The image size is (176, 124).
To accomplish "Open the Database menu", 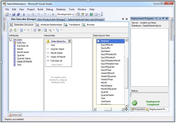I will coord(61,9).
